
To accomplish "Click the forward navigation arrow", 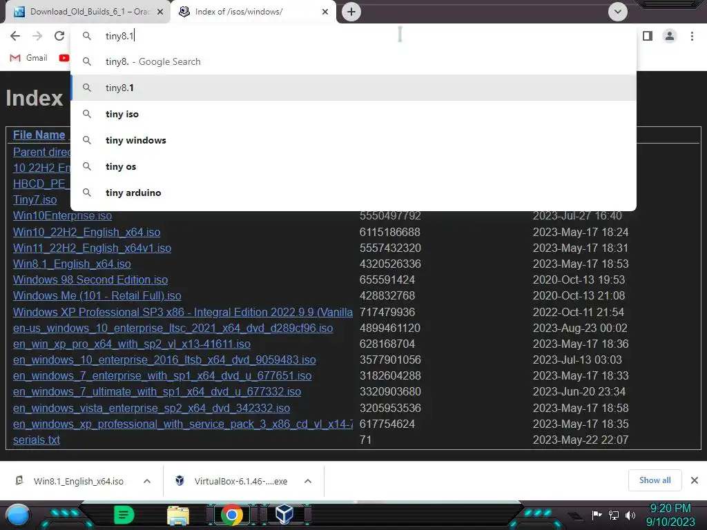I will click(37, 36).
